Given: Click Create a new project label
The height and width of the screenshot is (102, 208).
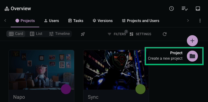Looking at the screenshot, I should (165, 58).
